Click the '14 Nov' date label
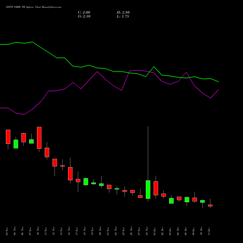 point(69,231)
